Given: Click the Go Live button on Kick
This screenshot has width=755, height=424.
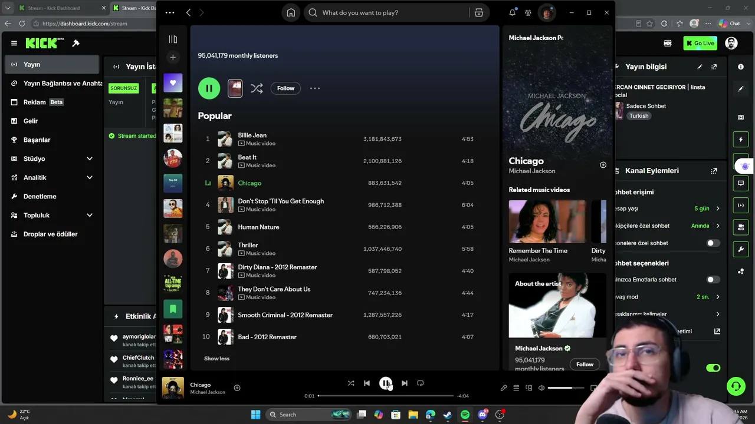Looking at the screenshot, I should click(x=700, y=43).
